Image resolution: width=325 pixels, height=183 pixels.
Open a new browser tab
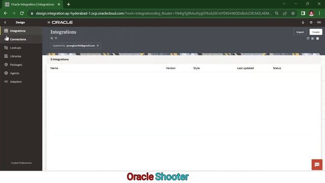click(x=69, y=5)
